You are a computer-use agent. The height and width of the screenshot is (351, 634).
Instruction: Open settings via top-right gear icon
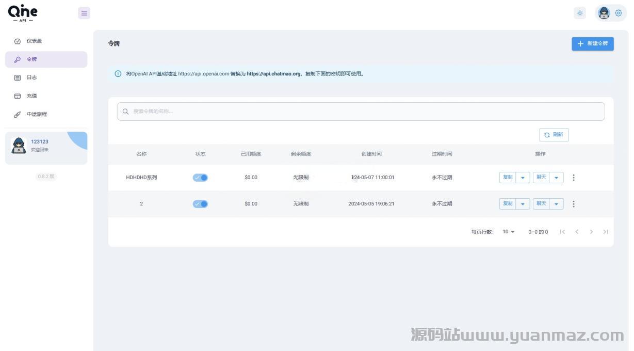pos(618,13)
